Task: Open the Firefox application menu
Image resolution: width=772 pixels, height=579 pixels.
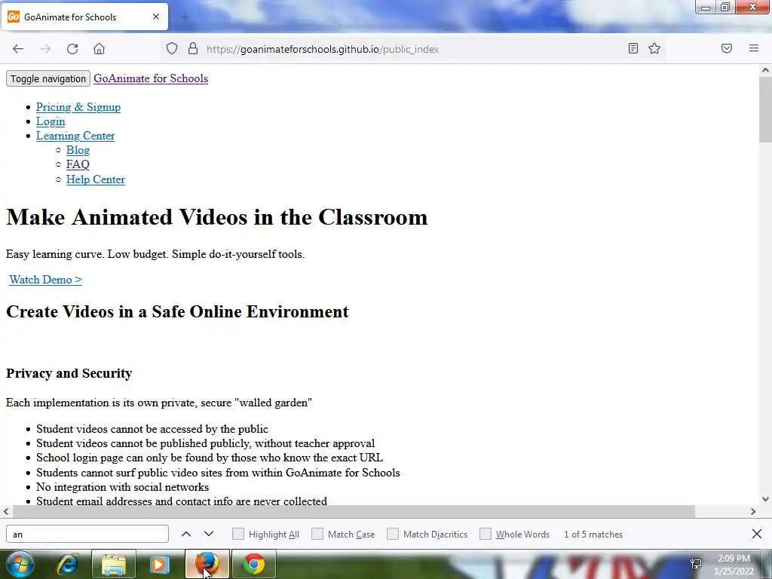Action: pos(754,48)
